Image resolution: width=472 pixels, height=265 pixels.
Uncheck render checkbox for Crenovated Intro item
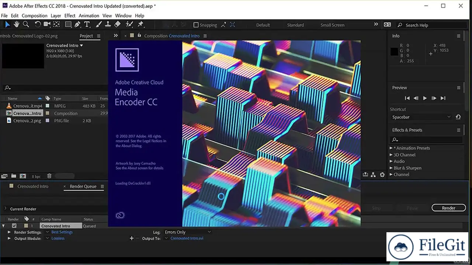pyautogui.click(x=14, y=226)
